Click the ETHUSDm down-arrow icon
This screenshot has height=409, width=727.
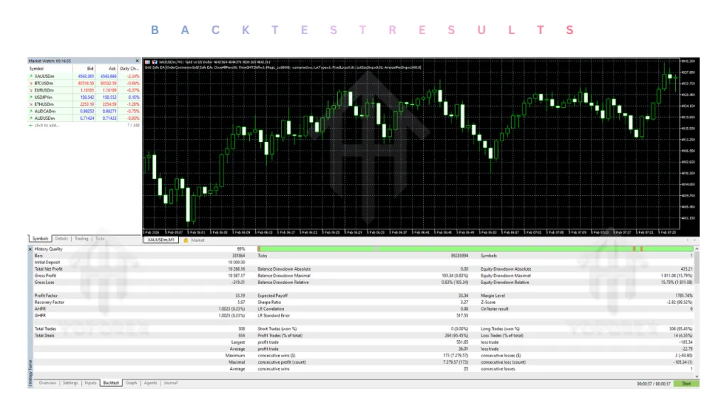(x=31, y=104)
